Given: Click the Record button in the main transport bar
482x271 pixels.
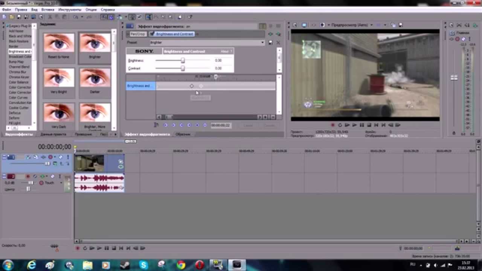Looking at the screenshot, I should [78, 248].
